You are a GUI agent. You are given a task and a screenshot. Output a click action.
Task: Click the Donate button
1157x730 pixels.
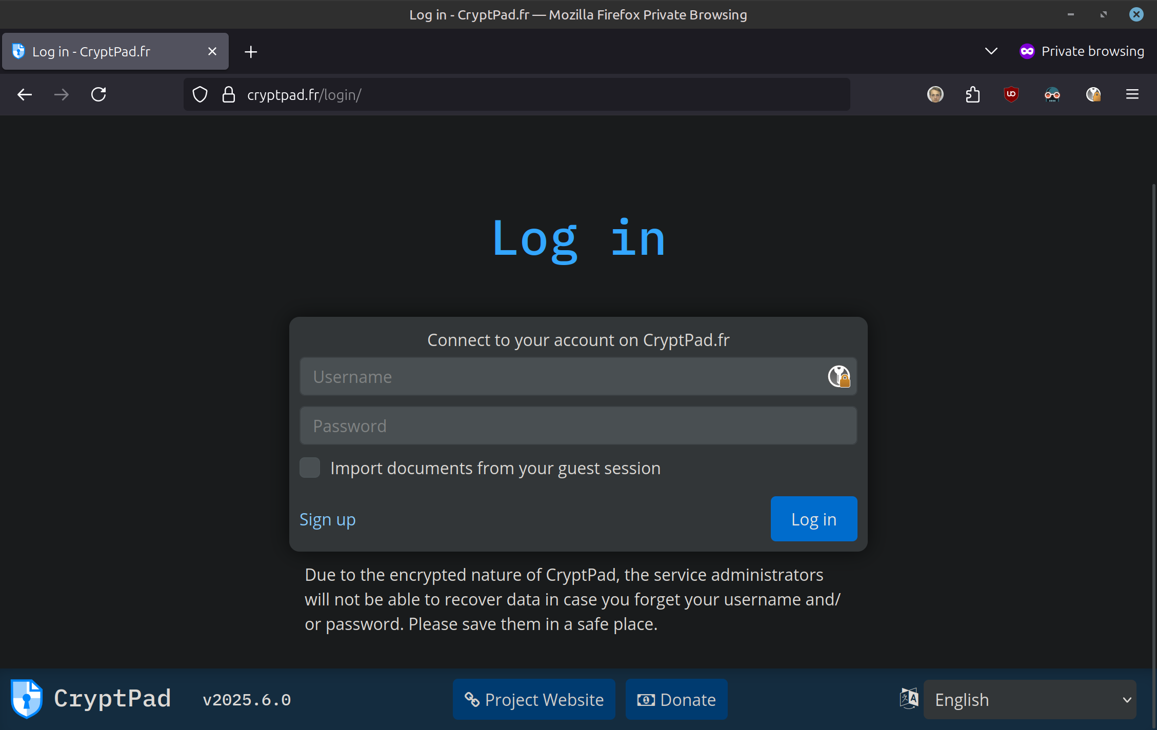(x=676, y=700)
